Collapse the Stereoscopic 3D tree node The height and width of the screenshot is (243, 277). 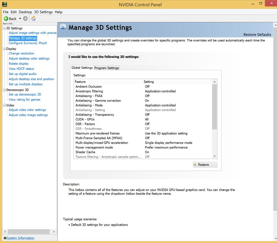tap(5, 90)
